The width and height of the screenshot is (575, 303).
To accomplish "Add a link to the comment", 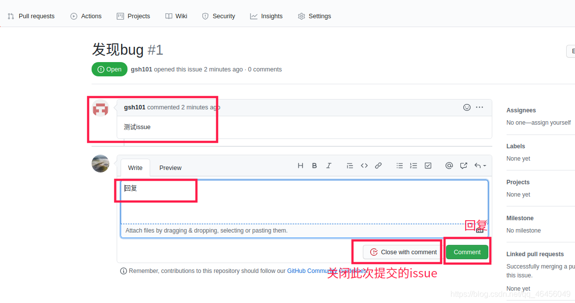I will 378,166.
